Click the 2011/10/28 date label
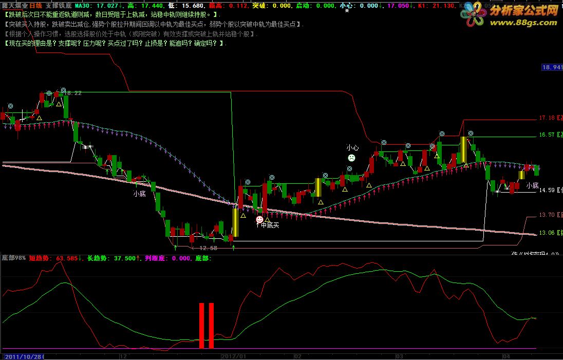This screenshot has height=360, width=563. point(23,356)
